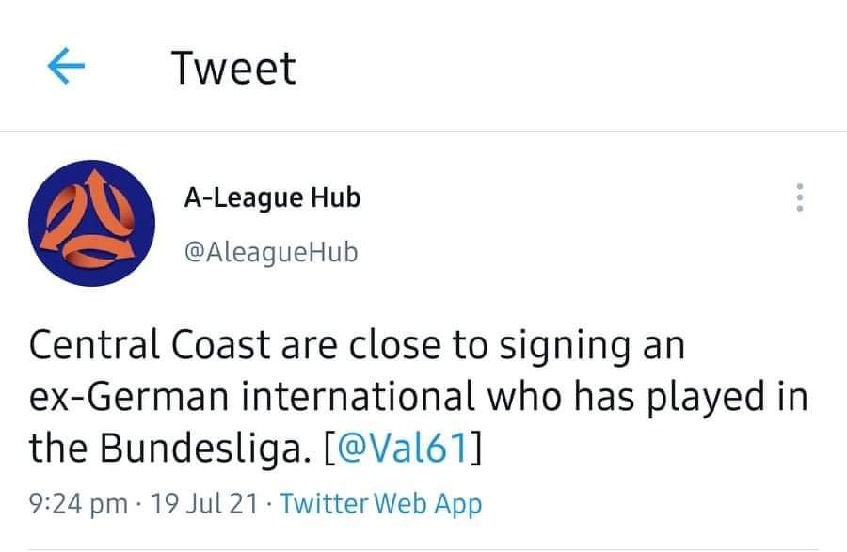Image resolution: width=847 pixels, height=552 pixels.
Task: Open the three-dot more options menu
Action: [x=800, y=197]
